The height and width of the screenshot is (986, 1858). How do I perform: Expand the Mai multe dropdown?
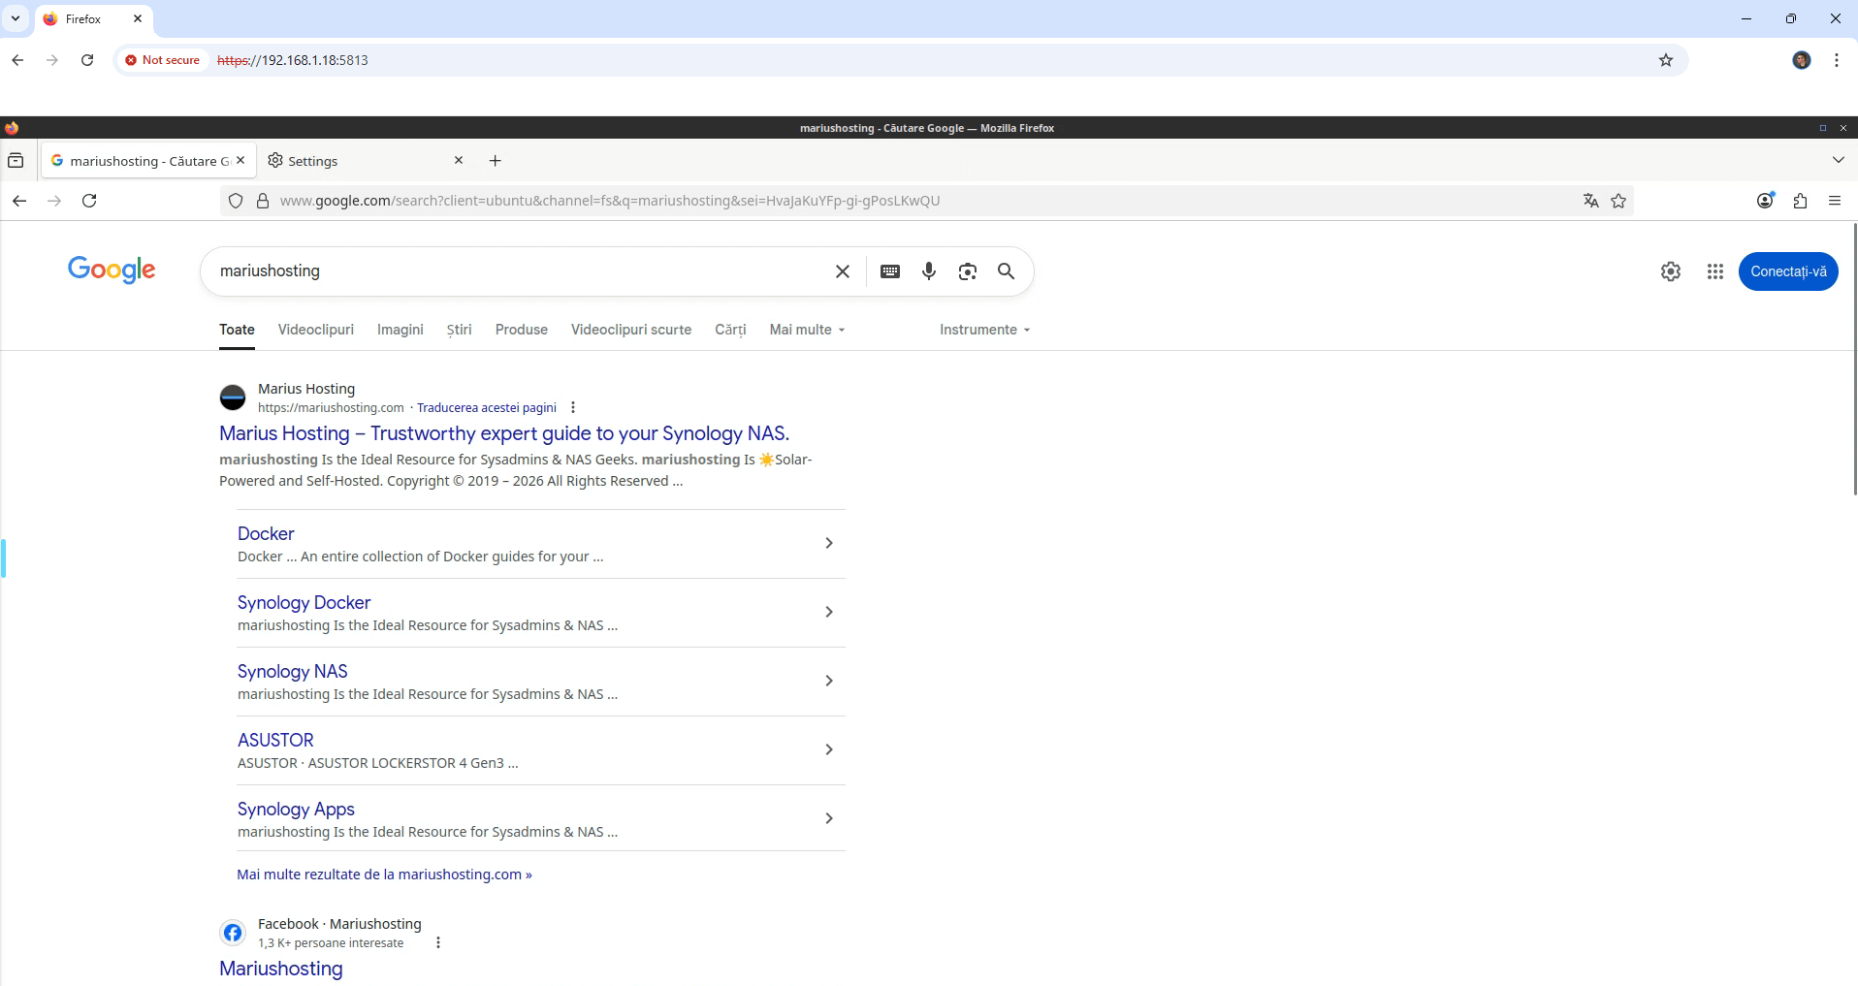(807, 330)
